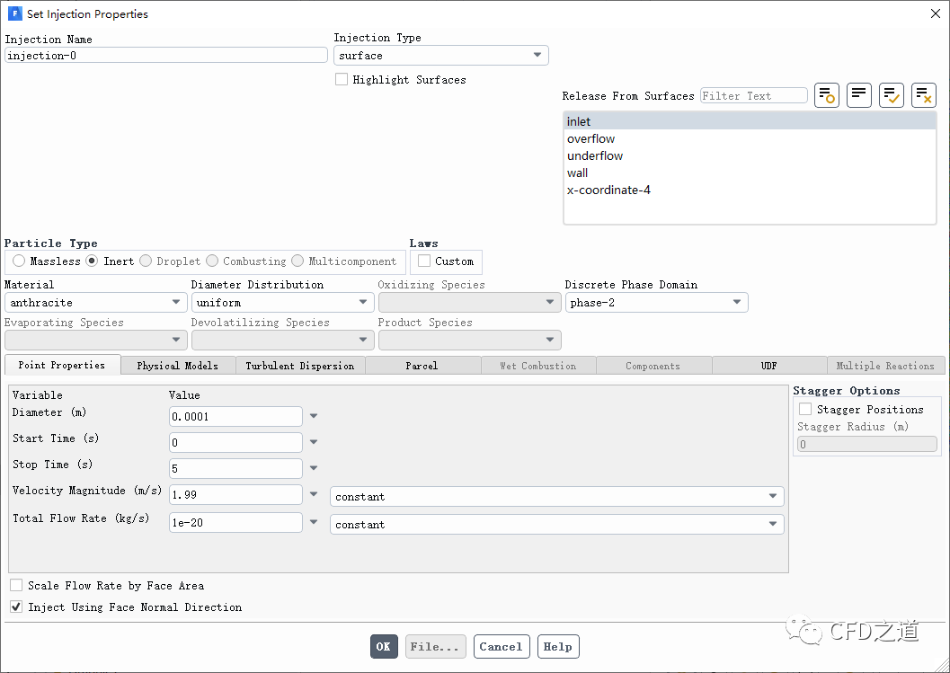Viewport: 950px width, 673px height.
Task: Click the Fluent app icon in title bar
Action: click(x=13, y=13)
